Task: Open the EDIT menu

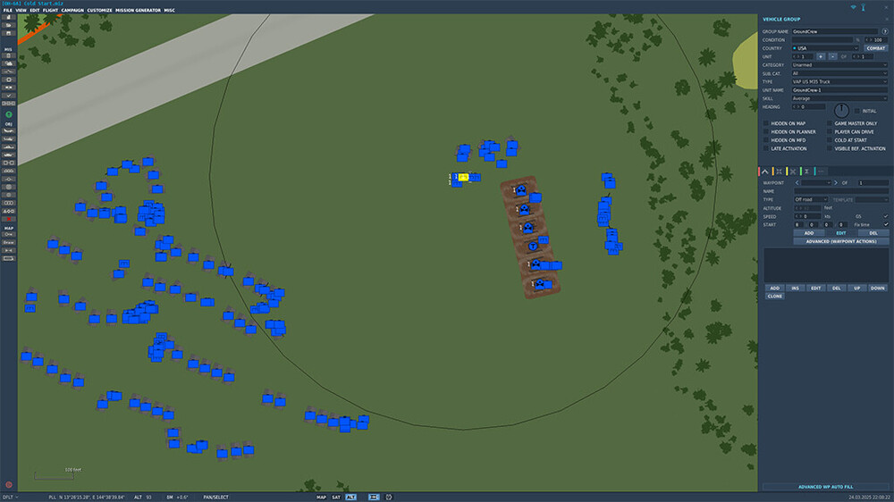Action: tap(35, 10)
